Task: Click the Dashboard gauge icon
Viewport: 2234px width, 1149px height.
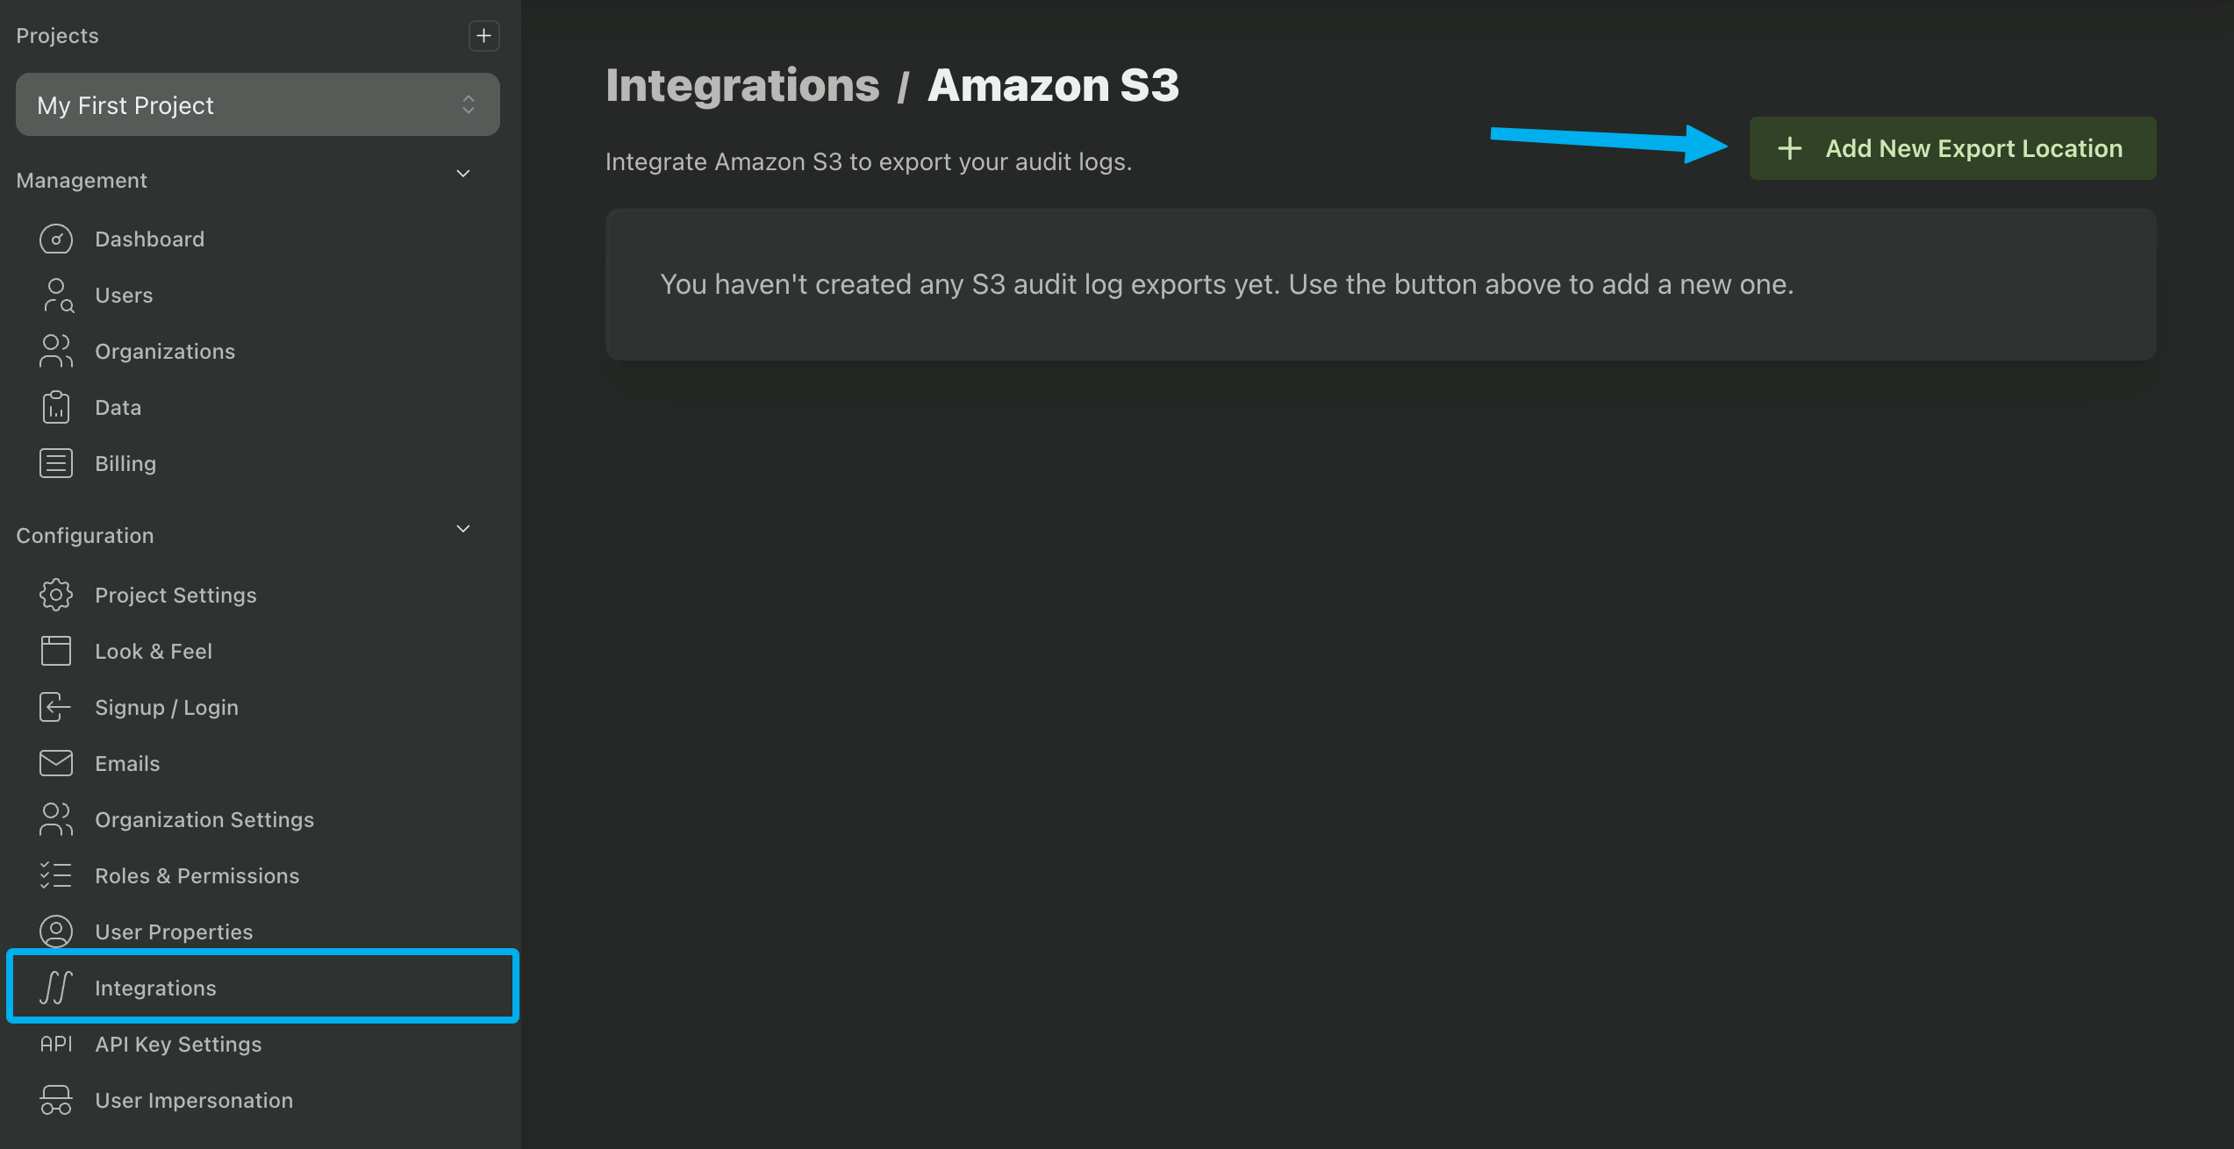Action: coord(56,239)
